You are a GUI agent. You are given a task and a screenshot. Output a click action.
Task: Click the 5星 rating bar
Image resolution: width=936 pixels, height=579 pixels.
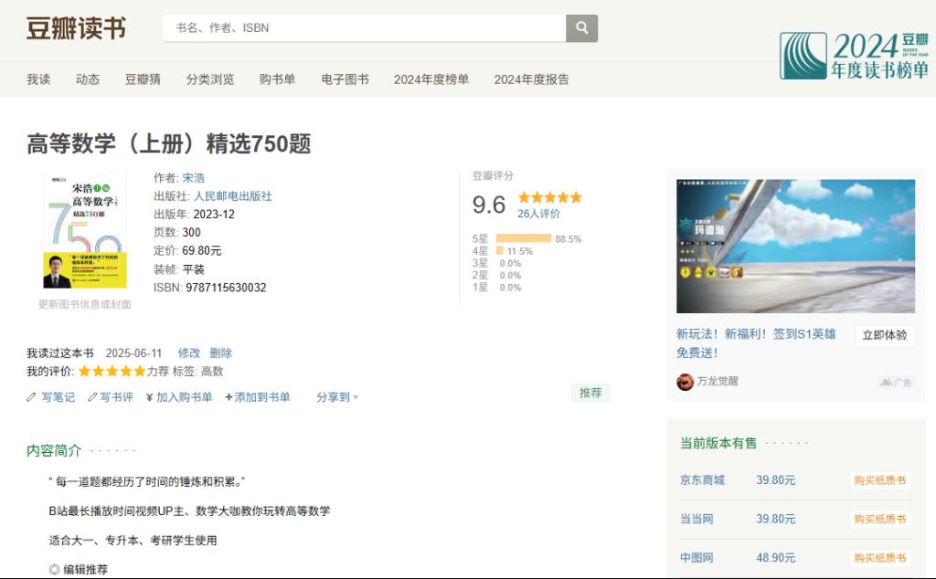[524, 238]
